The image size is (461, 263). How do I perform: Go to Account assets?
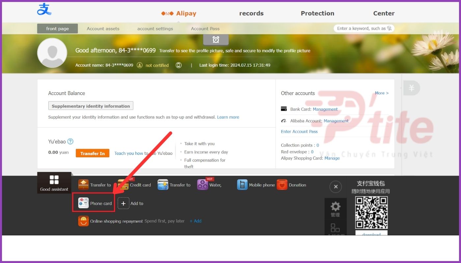(x=103, y=29)
